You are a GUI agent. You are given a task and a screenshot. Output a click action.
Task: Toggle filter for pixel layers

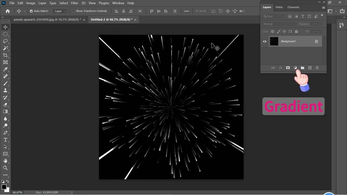290,16
